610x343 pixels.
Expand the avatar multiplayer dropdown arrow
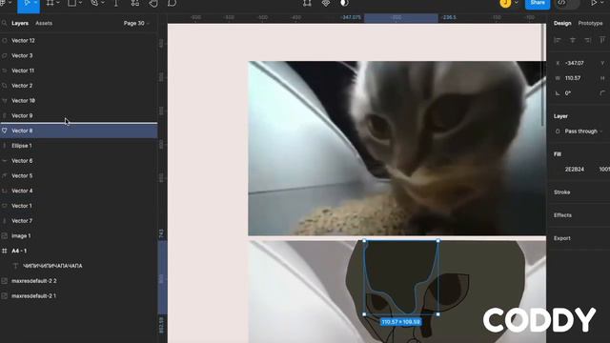click(x=517, y=3)
